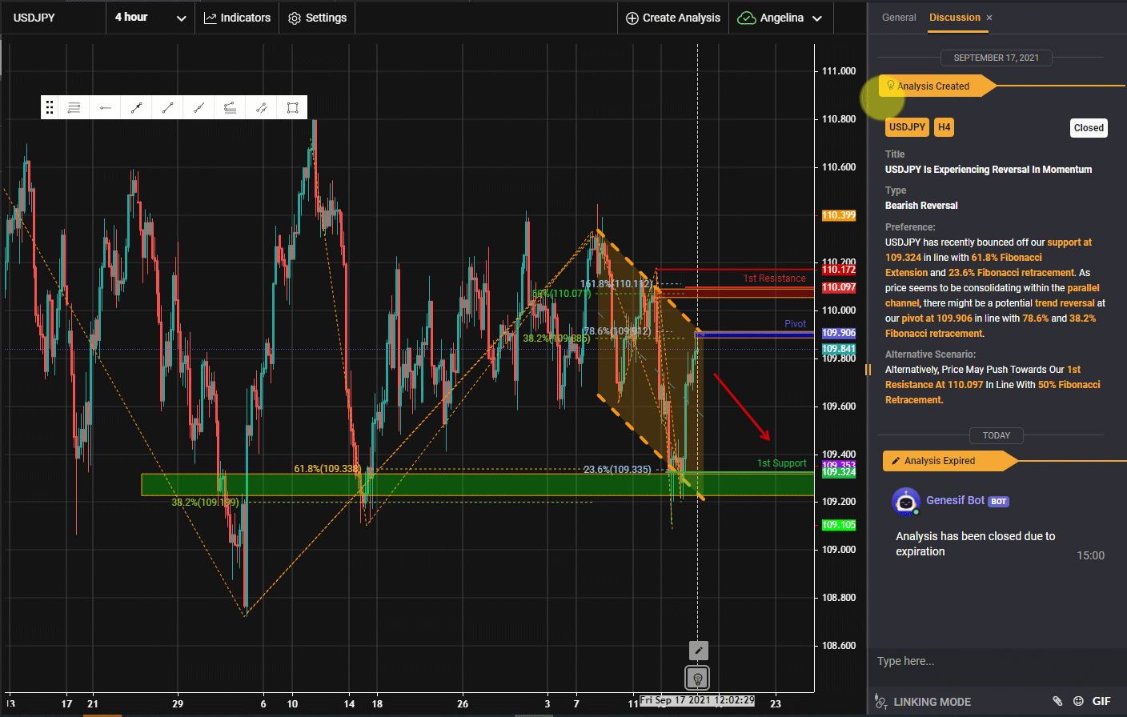Screen dimensions: 1127x717
Task: Click the 61.8%(109.338) Fibonacci label
Action: coord(327,469)
